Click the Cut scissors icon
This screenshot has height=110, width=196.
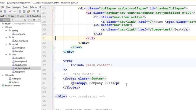pos(20,12)
